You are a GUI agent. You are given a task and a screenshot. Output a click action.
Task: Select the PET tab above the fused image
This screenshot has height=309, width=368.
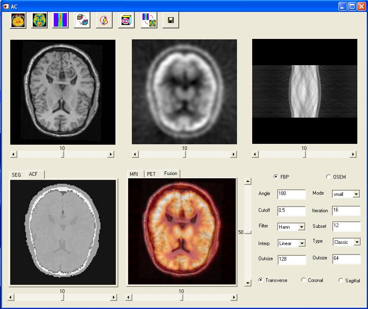pos(152,174)
